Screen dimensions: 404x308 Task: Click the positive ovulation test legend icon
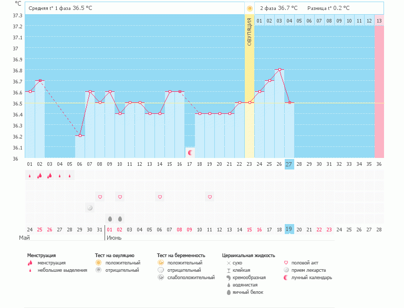(x=98, y=262)
